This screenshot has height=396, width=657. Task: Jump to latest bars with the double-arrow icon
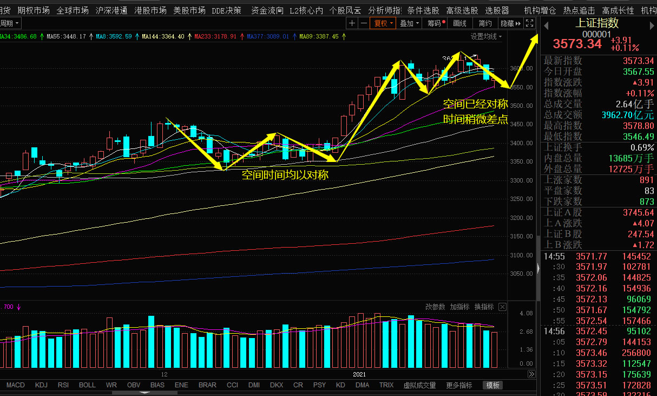pos(531,374)
